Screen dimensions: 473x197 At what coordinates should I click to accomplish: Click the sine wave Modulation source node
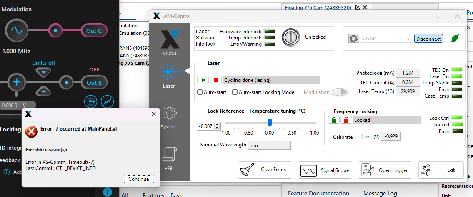pos(17,30)
